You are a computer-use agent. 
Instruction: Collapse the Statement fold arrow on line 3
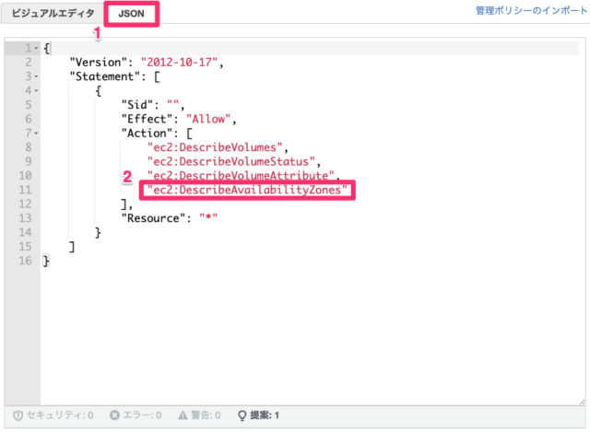pos(36,76)
